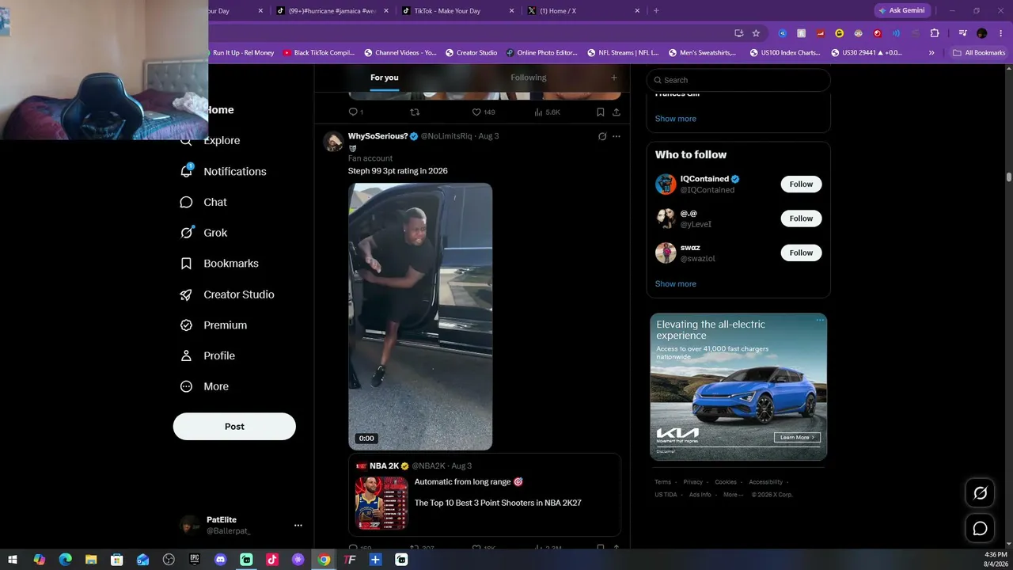The width and height of the screenshot is (1013, 570).
Task: Open Online Photo Editor bookmark
Action: coord(542,53)
